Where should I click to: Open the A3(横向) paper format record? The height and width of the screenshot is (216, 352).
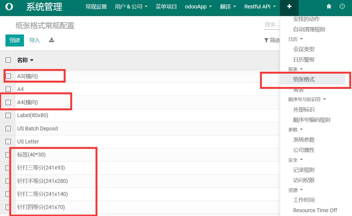27,76
